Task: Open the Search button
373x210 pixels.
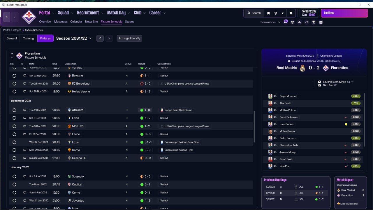Action: pyautogui.click(x=254, y=13)
